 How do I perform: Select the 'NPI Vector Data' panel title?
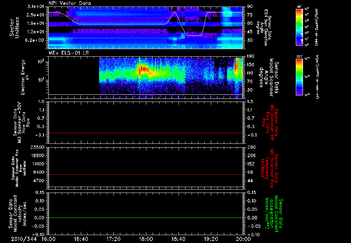pyautogui.click(x=70, y=3)
